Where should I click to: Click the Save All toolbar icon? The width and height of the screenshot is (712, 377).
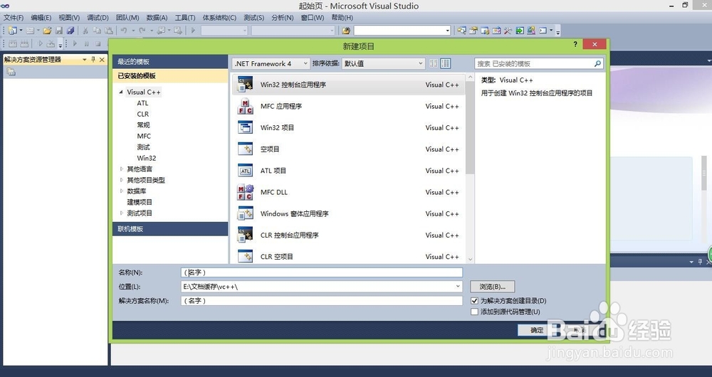[70, 31]
